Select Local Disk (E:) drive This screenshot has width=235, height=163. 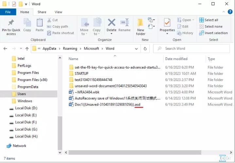tap(23, 115)
